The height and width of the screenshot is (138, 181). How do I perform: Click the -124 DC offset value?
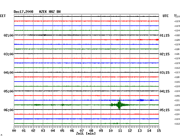[177, 40]
